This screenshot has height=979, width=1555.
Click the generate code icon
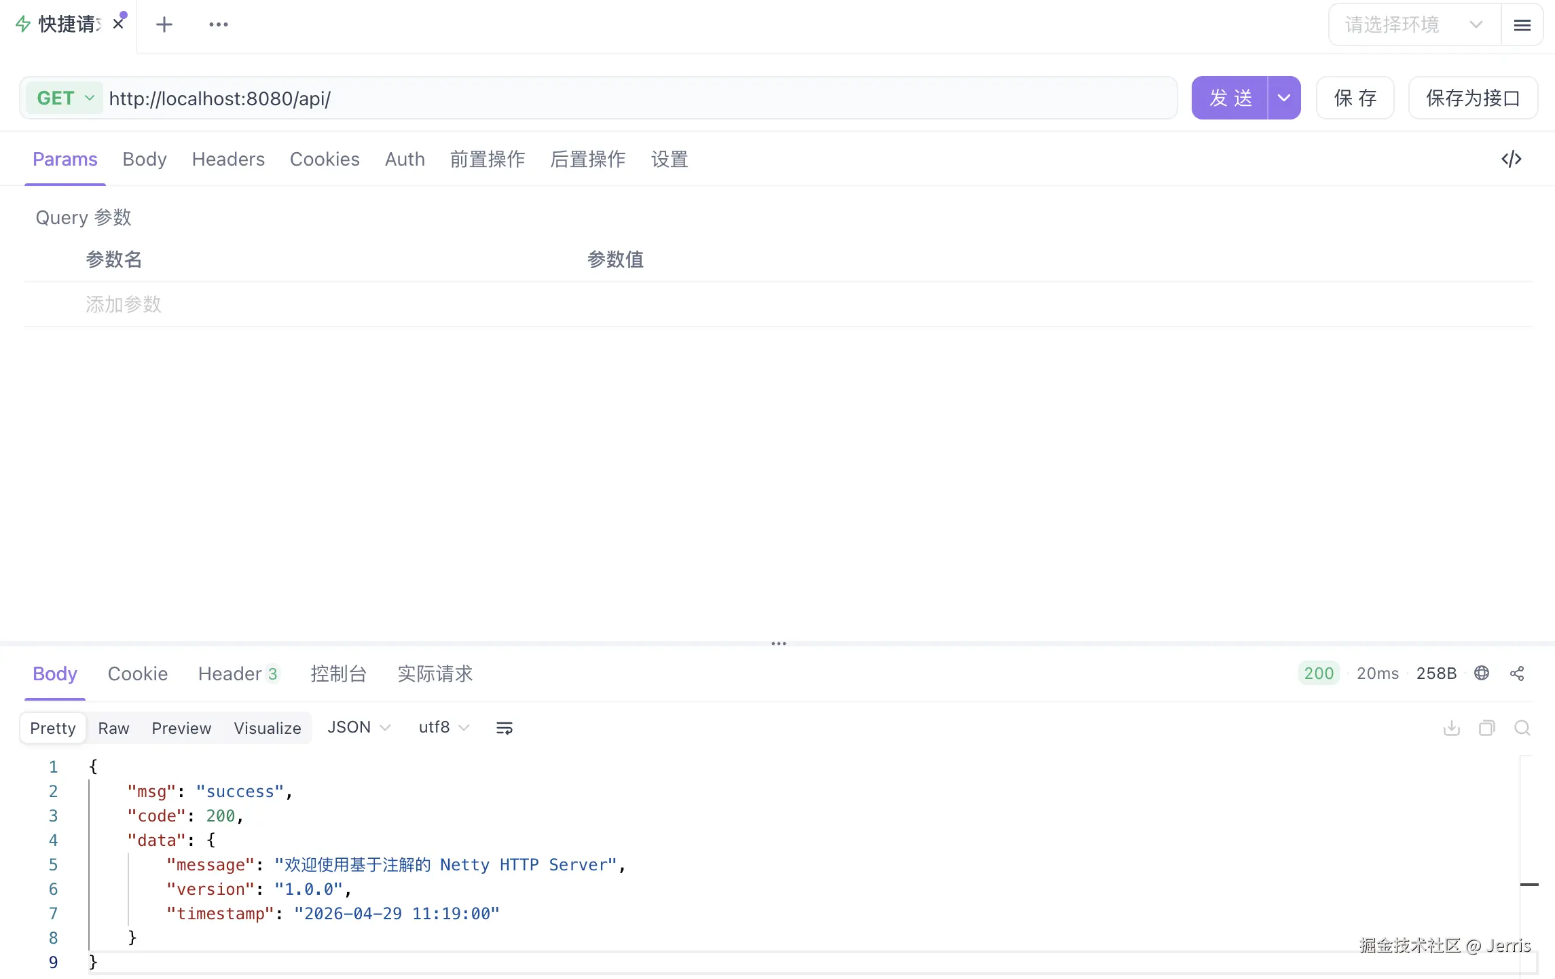click(x=1511, y=159)
